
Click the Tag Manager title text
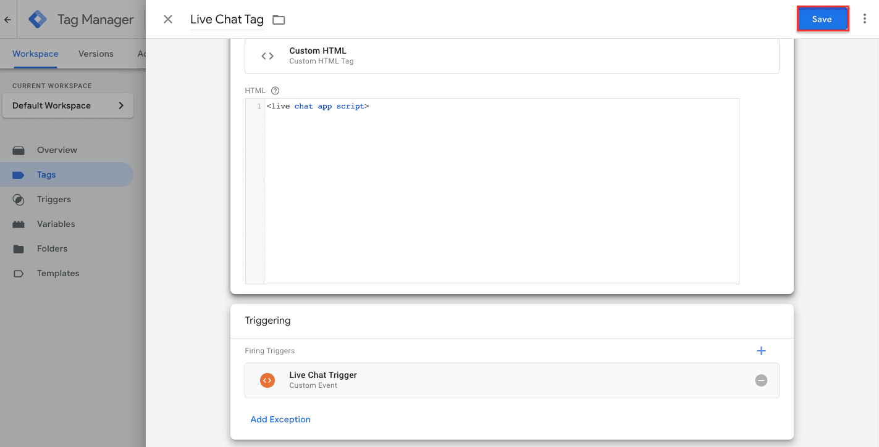pos(95,19)
